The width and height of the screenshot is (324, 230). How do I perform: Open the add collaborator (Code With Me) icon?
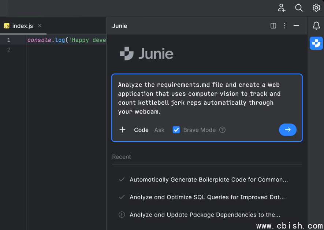coord(282,8)
